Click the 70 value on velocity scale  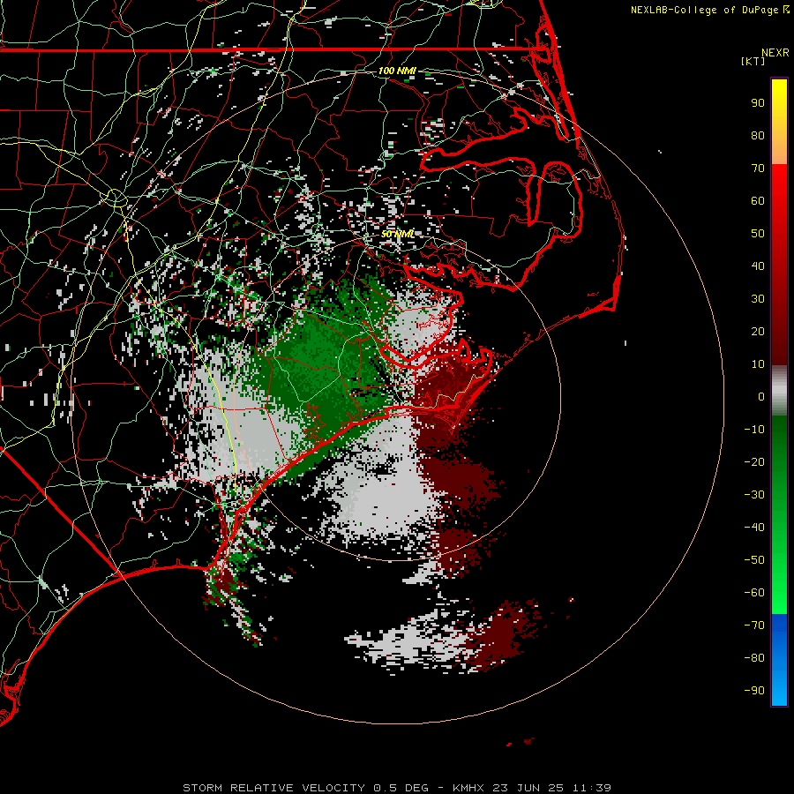[x=758, y=169]
